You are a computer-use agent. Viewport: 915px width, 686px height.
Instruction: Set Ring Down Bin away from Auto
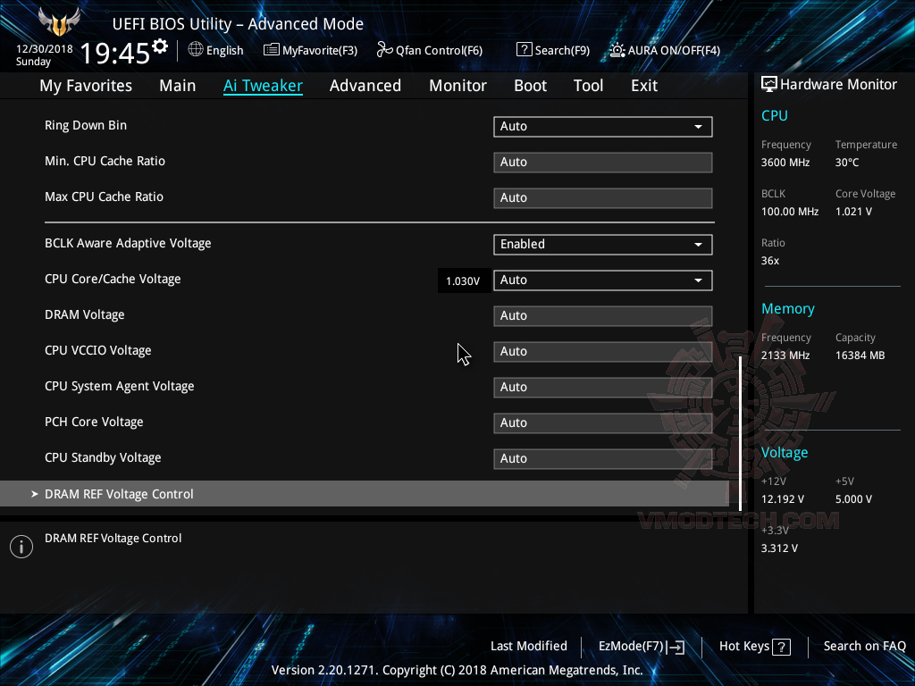[602, 126]
